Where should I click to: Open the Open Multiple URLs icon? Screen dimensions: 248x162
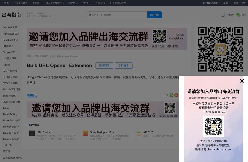point(86,133)
